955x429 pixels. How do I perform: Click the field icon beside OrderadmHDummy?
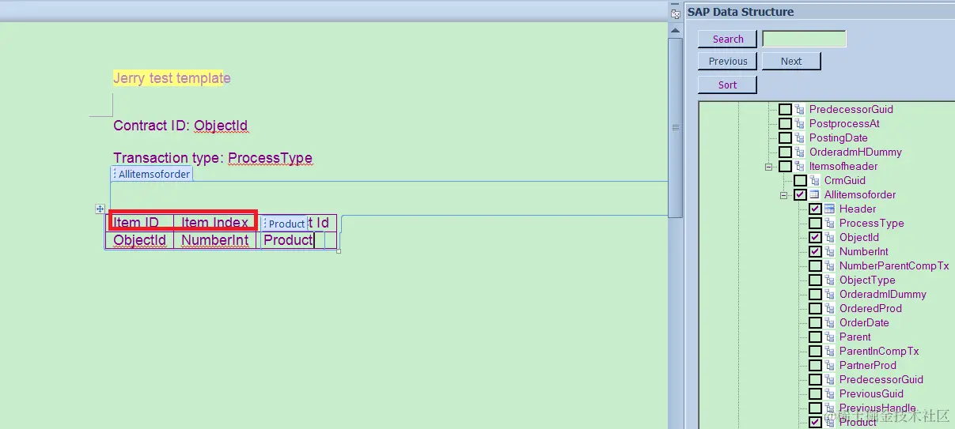point(800,152)
